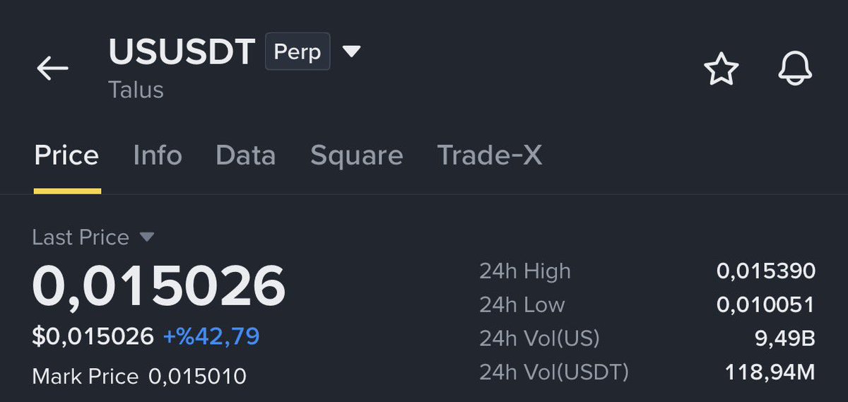Go back using the left arrow

tap(52, 69)
